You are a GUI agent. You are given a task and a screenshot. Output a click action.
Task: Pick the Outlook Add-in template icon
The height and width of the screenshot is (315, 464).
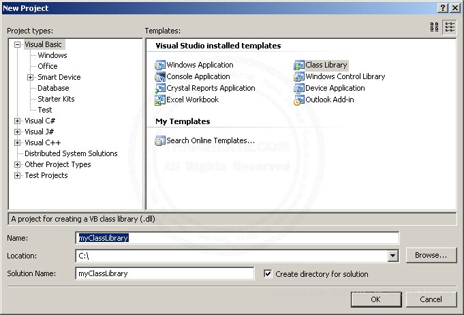[x=299, y=100]
